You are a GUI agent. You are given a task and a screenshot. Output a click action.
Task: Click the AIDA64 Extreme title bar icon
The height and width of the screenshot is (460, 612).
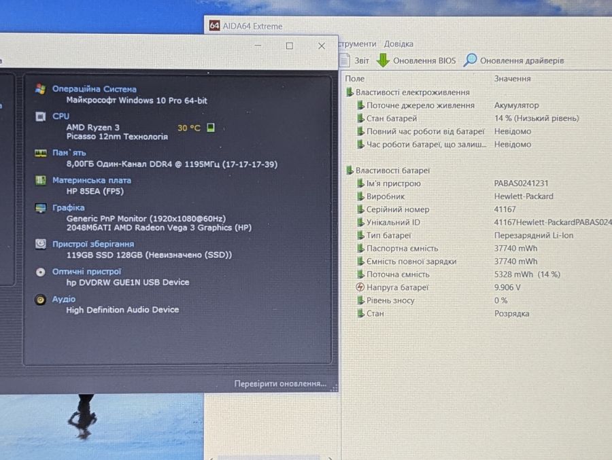pos(214,26)
